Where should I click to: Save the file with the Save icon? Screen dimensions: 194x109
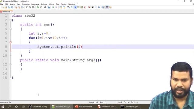pos(9,7)
